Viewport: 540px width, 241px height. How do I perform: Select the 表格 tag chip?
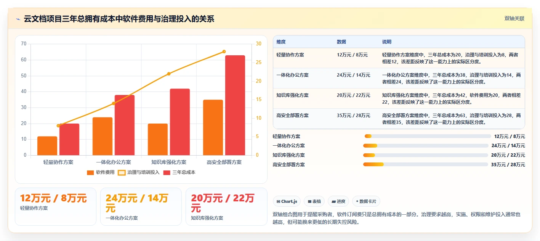(314, 201)
